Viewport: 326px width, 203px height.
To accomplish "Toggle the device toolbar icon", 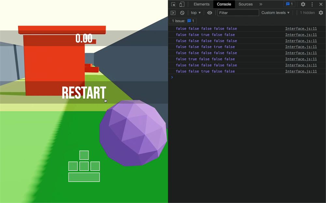I will point(182,4).
